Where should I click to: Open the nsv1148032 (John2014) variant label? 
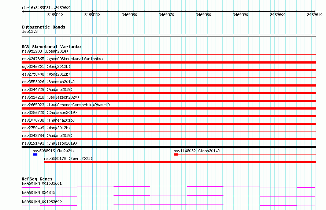click(197, 151)
